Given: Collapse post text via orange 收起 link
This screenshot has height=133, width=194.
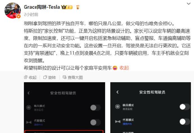Looking at the screenshot, I should point(124,68).
